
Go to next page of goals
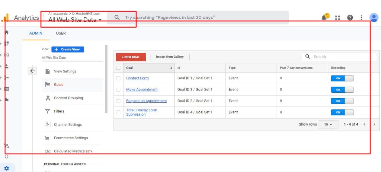[374, 124]
